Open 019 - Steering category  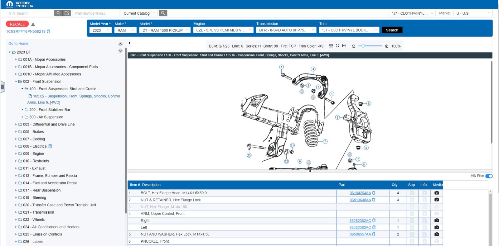(x=34, y=197)
